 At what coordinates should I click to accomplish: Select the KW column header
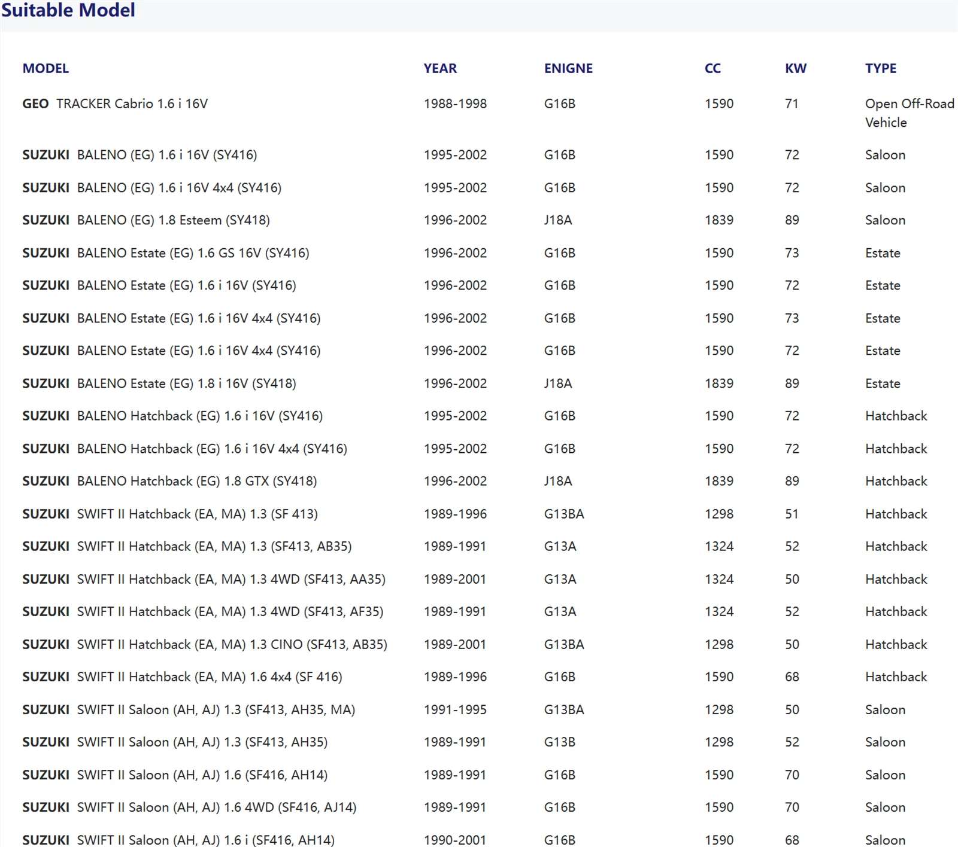pos(796,68)
